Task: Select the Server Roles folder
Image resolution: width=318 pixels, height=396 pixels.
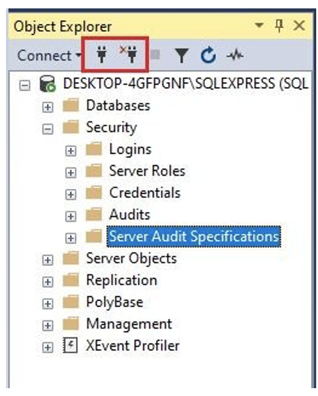Action: pos(147,171)
